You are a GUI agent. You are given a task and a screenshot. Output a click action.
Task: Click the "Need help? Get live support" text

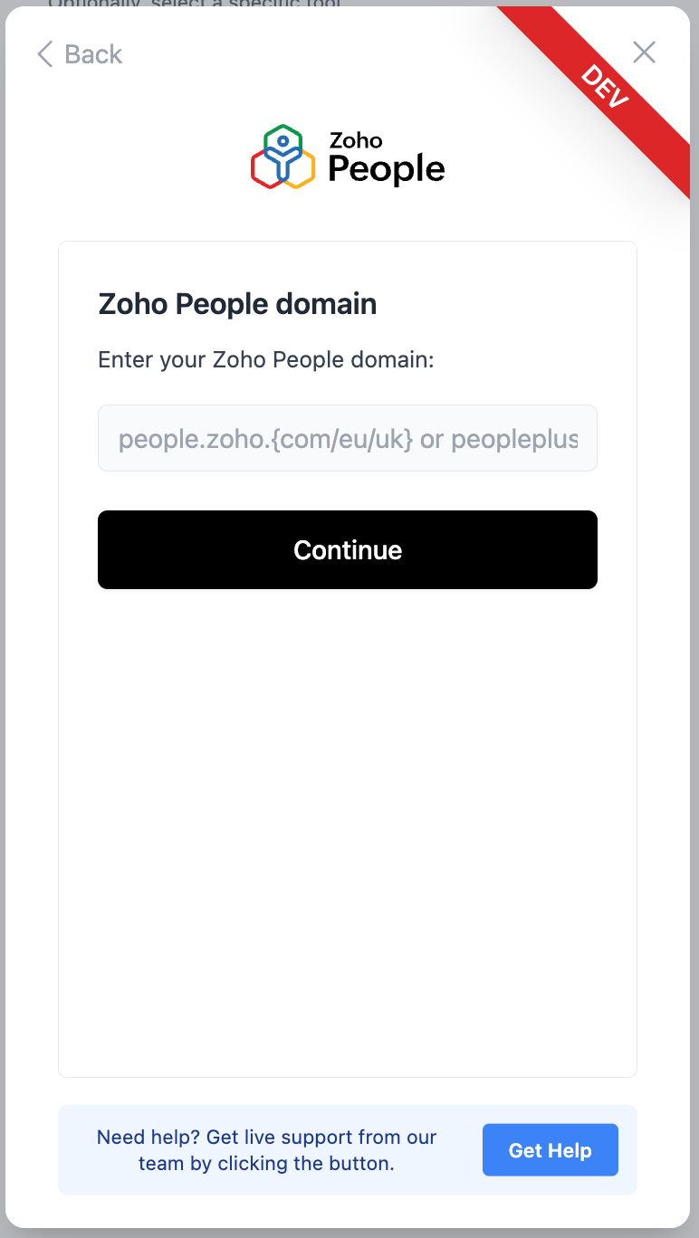click(x=266, y=1137)
